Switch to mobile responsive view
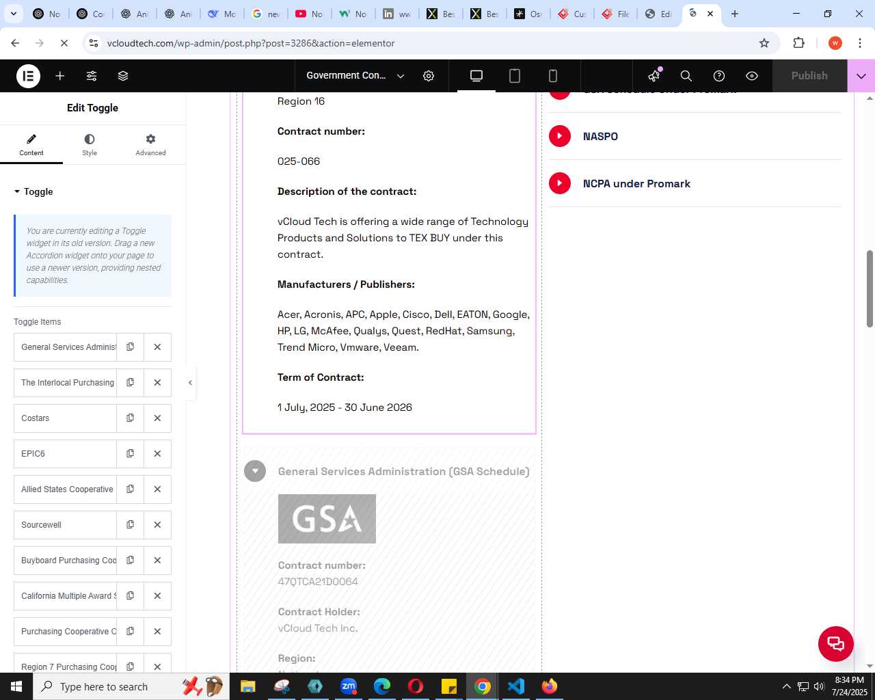This screenshot has height=700, width=875. pyautogui.click(x=553, y=76)
